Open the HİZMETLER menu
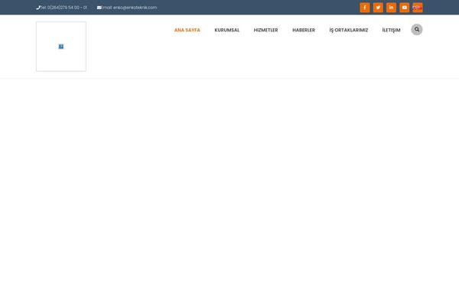 pos(265,30)
